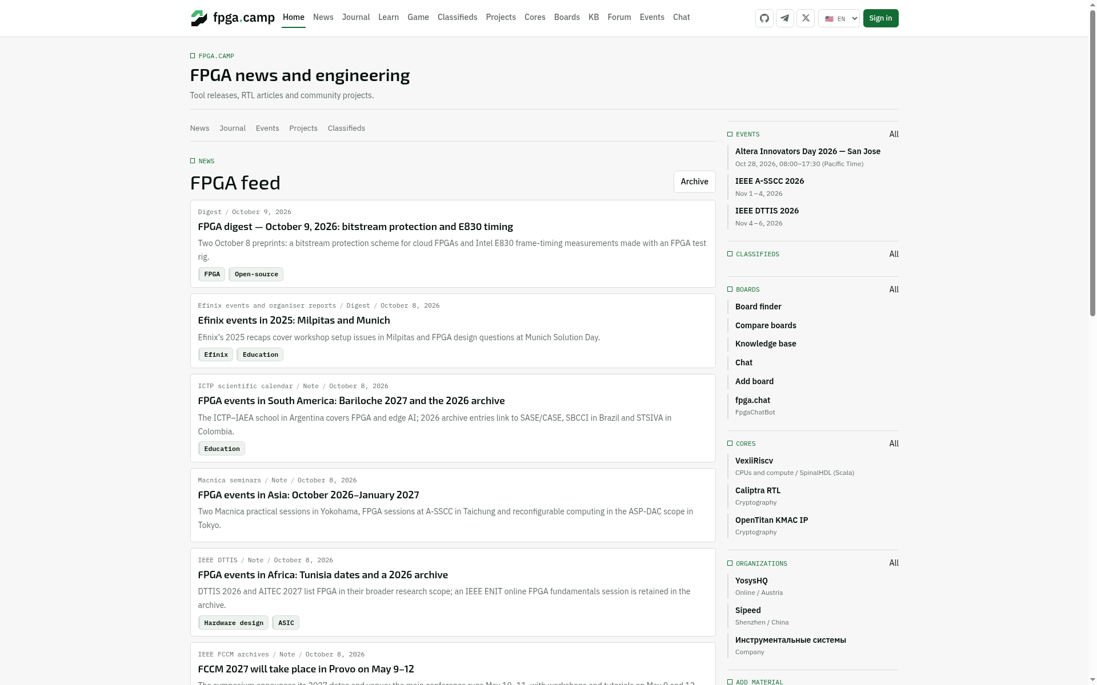Viewport: 1097px width, 685px height.
Task: Switch to the Events sub-tab below header
Action: 267,128
